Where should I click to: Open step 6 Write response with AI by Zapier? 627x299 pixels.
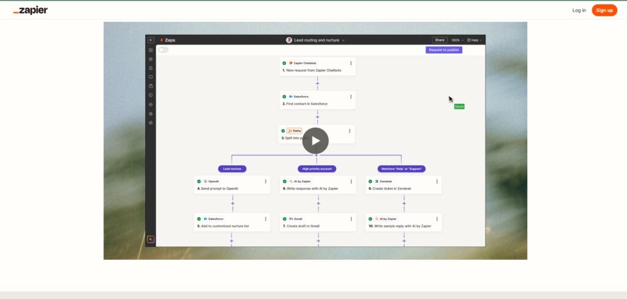(x=318, y=185)
